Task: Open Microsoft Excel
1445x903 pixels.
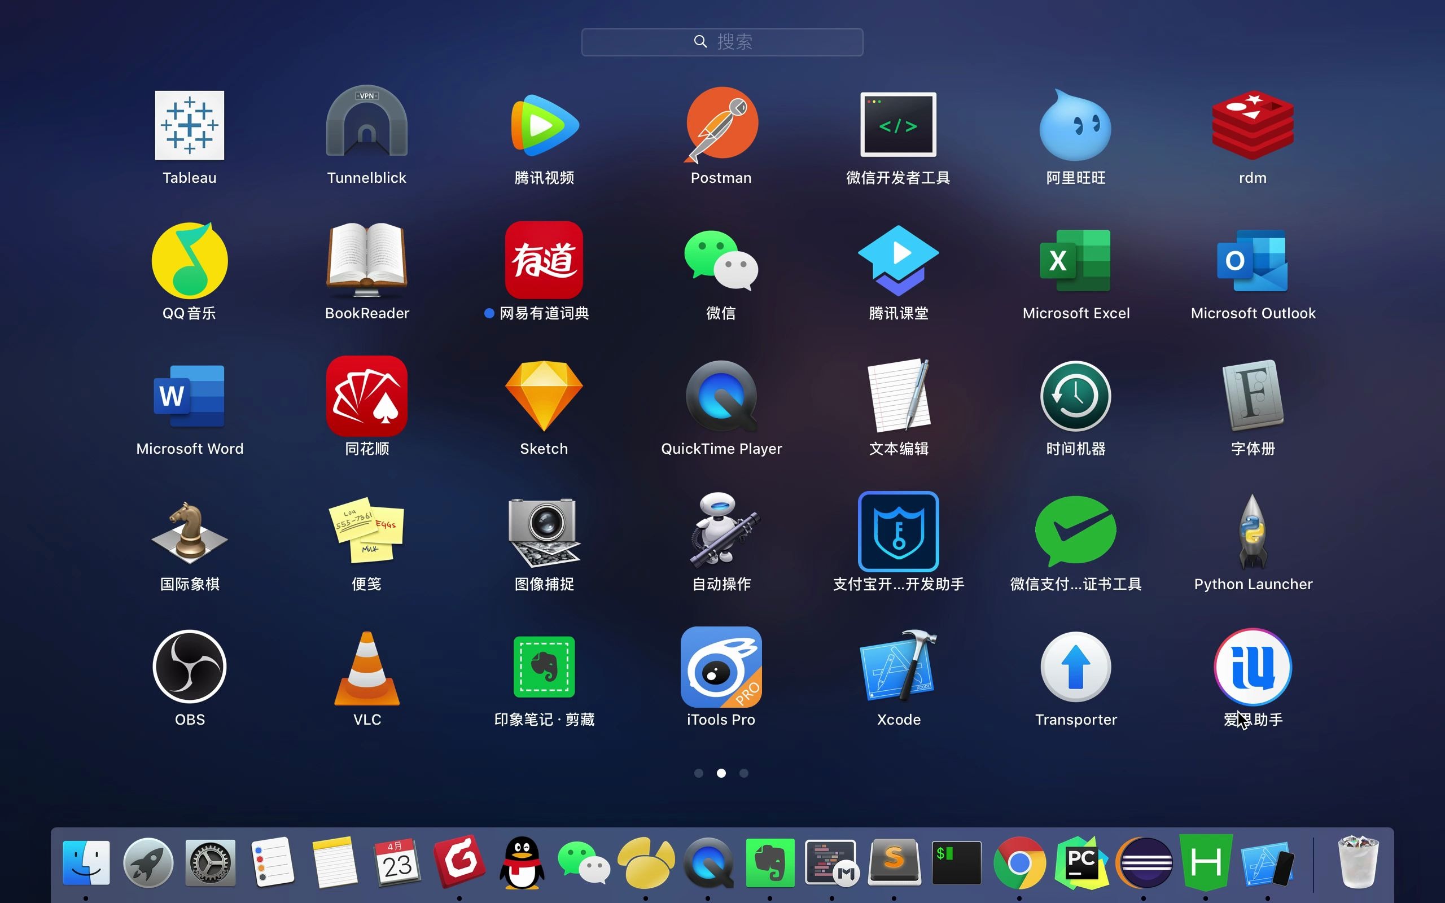Action: pyautogui.click(x=1075, y=260)
